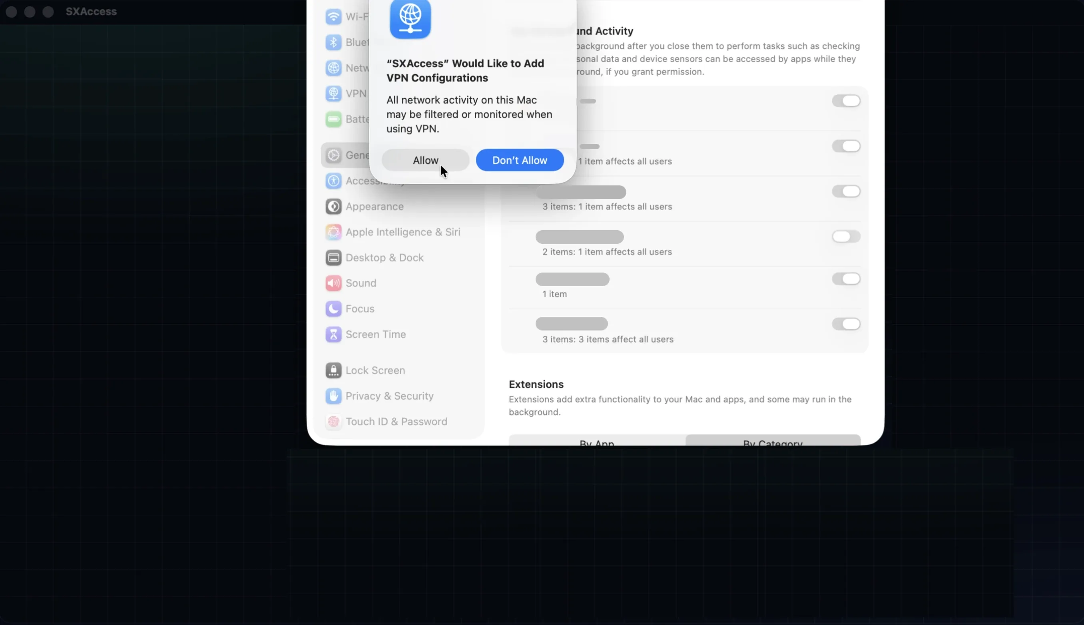The image size is (1084, 625).
Task: Select Appearance in the sidebar
Action: tap(375, 207)
